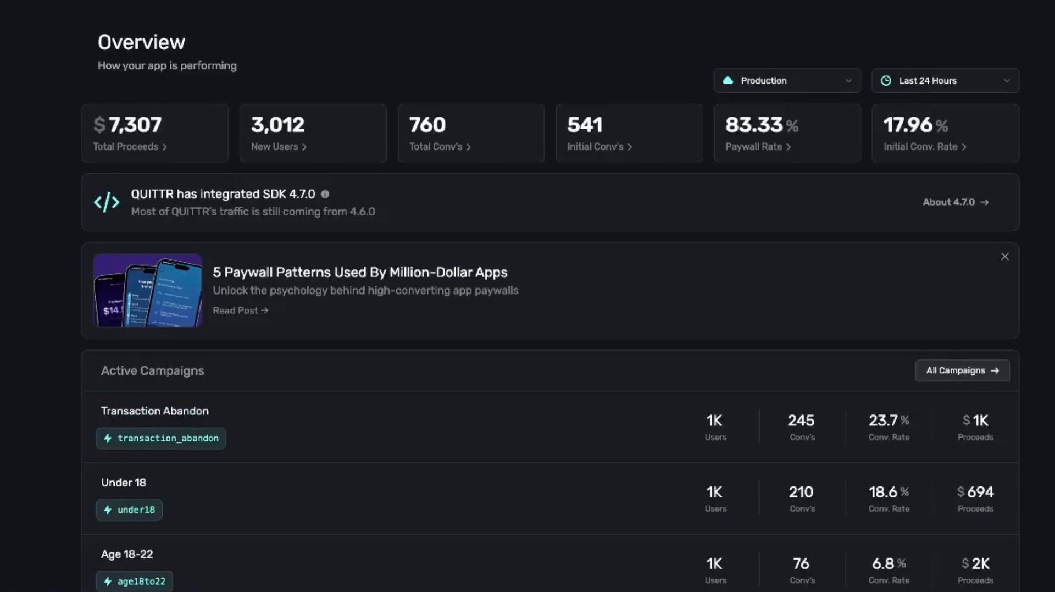The width and height of the screenshot is (1055, 592).
Task: Click the Read Post link
Action: pyautogui.click(x=240, y=311)
